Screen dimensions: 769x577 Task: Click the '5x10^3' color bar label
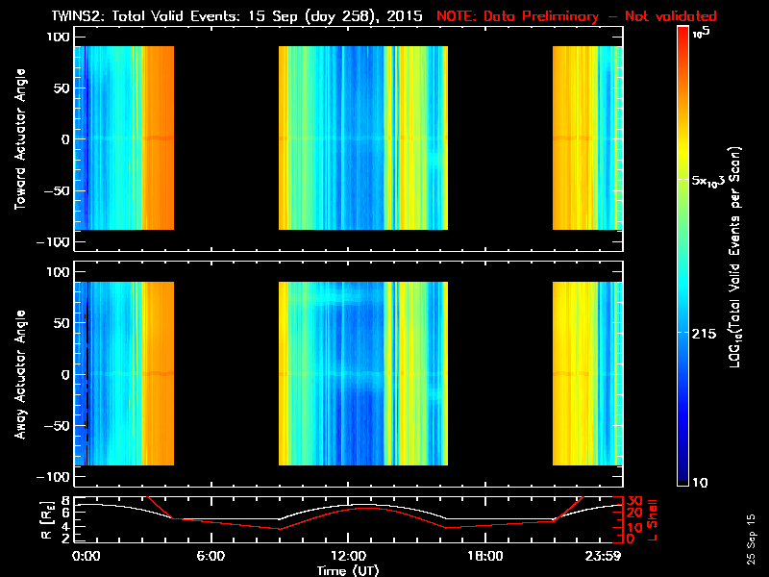(707, 181)
